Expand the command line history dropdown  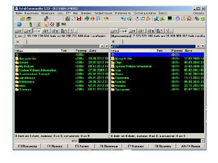203,141
